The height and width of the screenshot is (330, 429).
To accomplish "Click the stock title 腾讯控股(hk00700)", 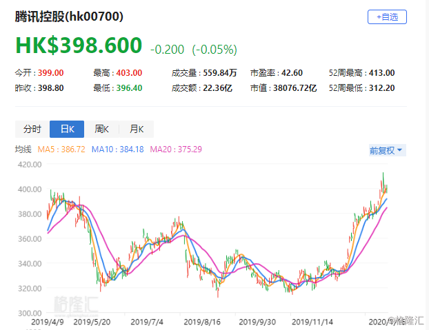I will [x=69, y=17].
